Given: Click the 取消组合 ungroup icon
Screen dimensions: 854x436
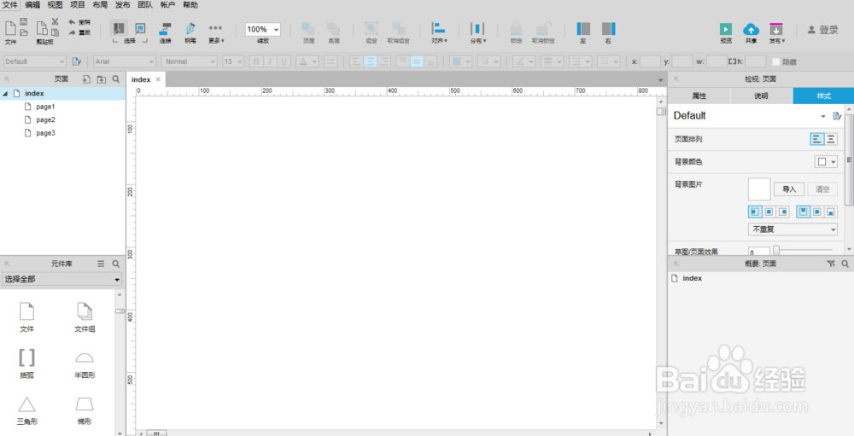Looking at the screenshot, I should tap(398, 29).
